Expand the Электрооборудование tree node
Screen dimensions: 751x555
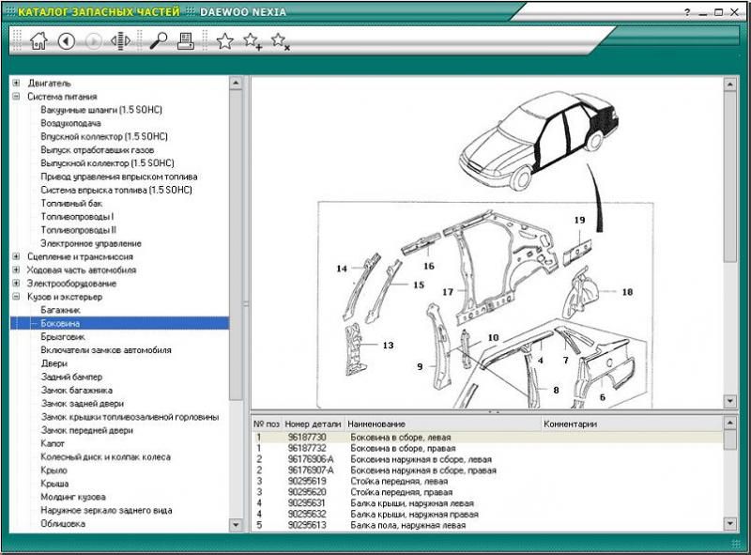[x=16, y=283]
